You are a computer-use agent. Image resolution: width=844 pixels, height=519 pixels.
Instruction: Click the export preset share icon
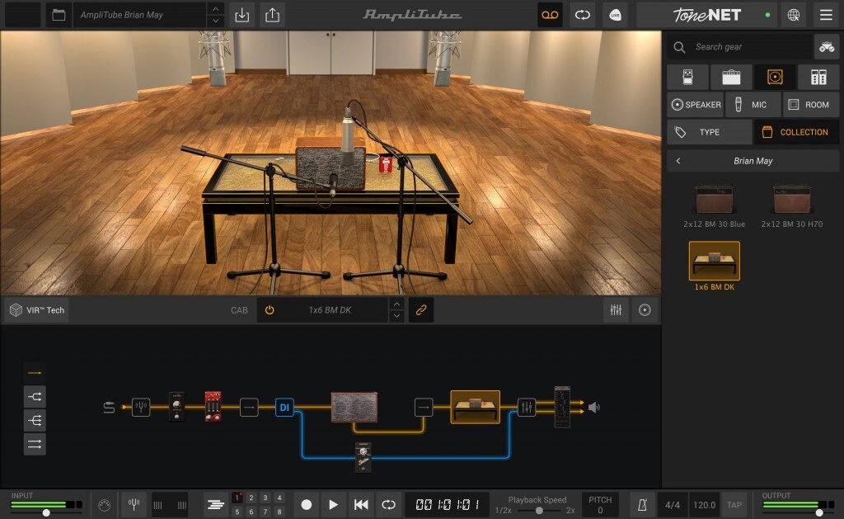(x=272, y=15)
